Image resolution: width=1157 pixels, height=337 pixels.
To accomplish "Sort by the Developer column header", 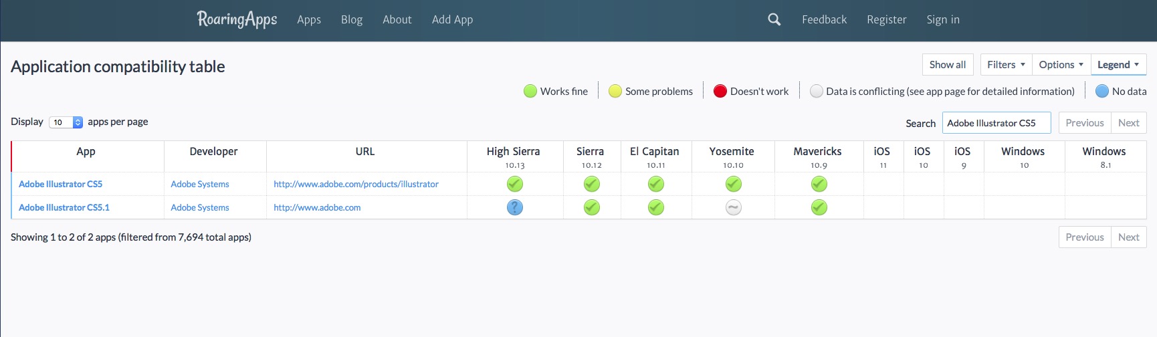I will point(214,156).
